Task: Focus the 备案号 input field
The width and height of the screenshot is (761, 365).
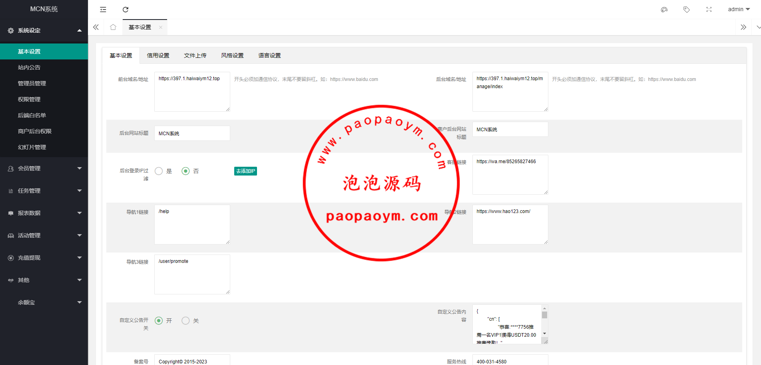Action: pyautogui.click(x=192, y=360)
